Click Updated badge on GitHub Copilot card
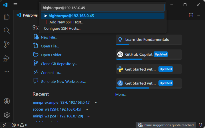 [x=161, y=54]
